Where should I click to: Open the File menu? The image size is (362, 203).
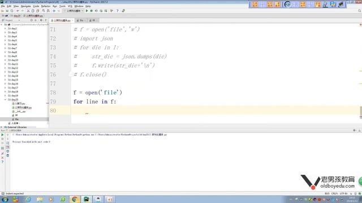[x=3, y=6]
